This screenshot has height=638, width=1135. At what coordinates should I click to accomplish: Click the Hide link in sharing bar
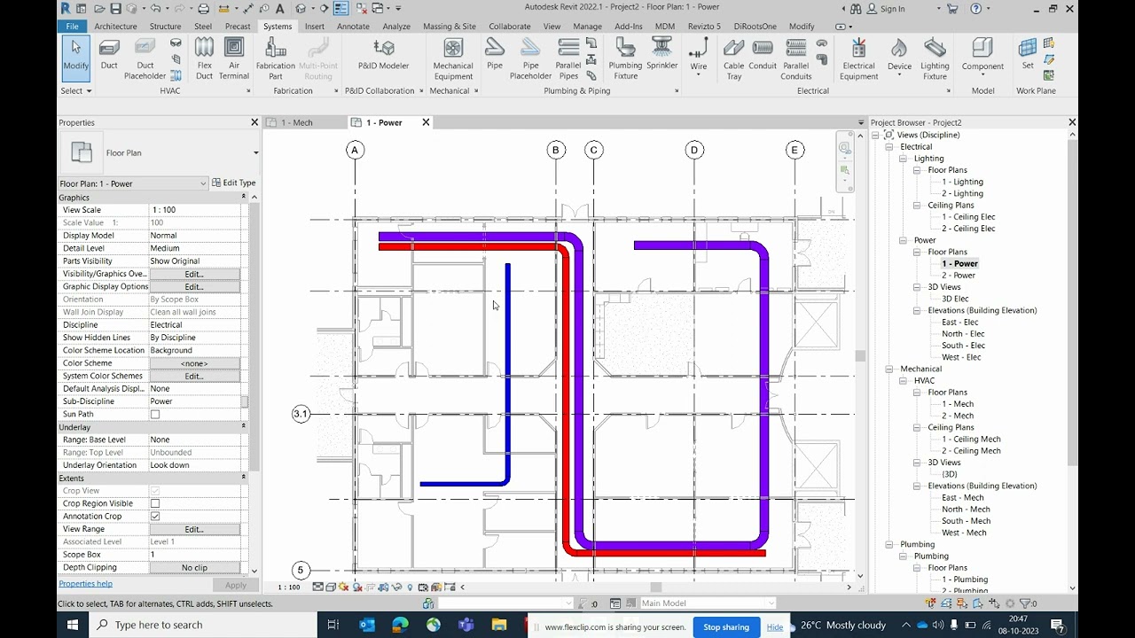pos(775,626)
